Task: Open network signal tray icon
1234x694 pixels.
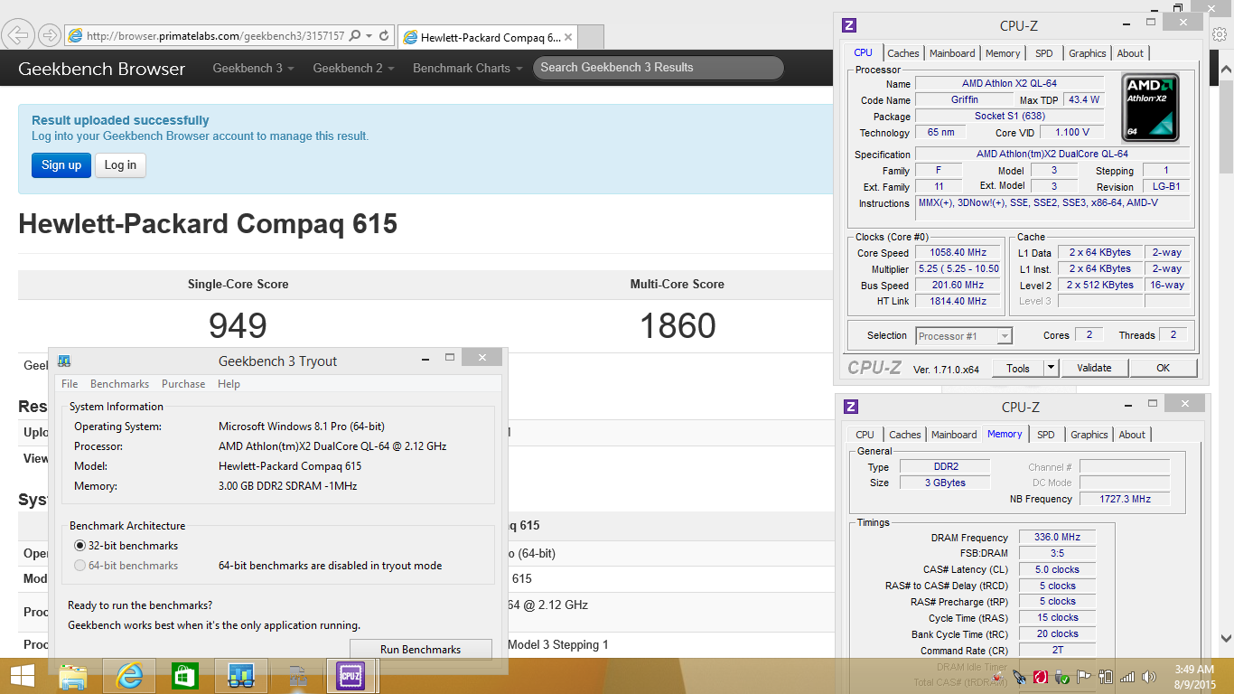Action: [1127, 676]
